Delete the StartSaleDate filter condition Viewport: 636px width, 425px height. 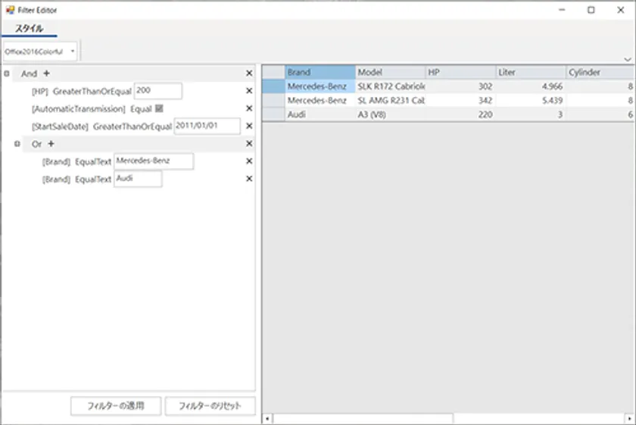[x=249, y=127]
